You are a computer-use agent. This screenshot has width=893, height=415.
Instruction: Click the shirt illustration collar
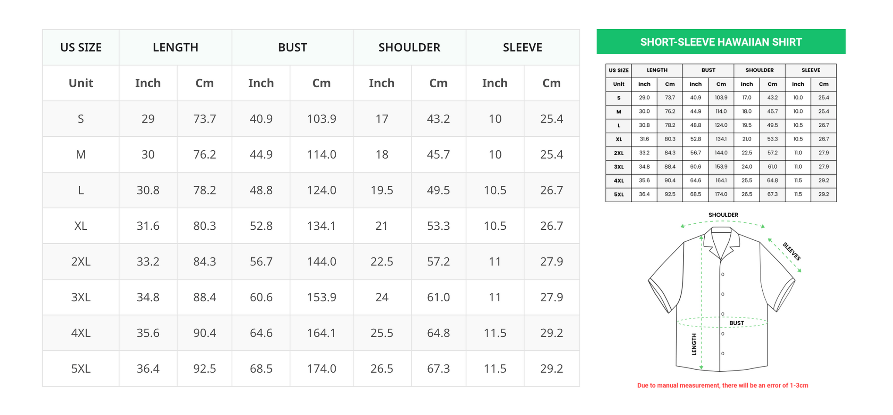(x=721, y=243)
